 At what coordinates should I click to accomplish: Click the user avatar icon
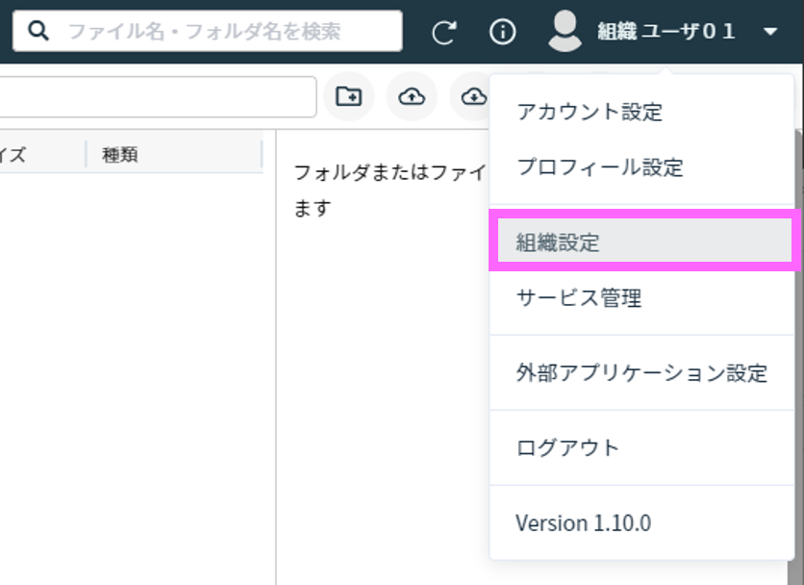(565, 31)
